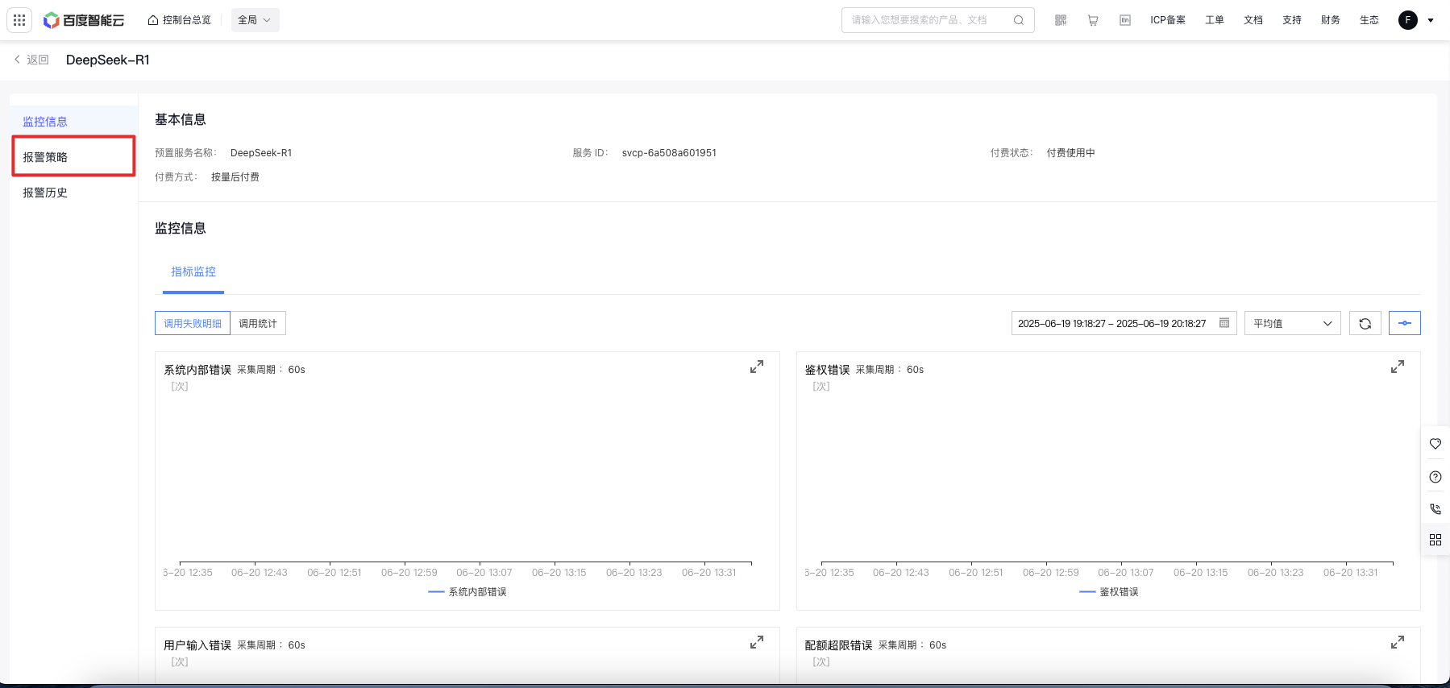Open ICP备案 menu
The image size is (1450, 688).
pos(1168,20)
